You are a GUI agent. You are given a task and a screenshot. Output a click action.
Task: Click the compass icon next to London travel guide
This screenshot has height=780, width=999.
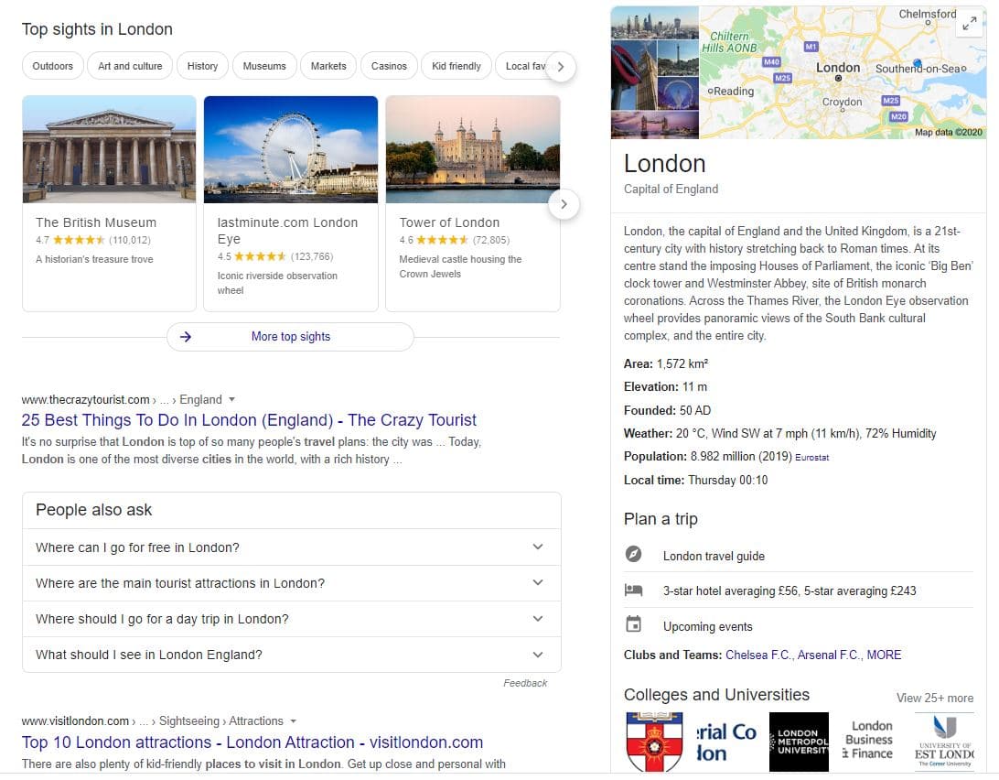tap(633, 554)
